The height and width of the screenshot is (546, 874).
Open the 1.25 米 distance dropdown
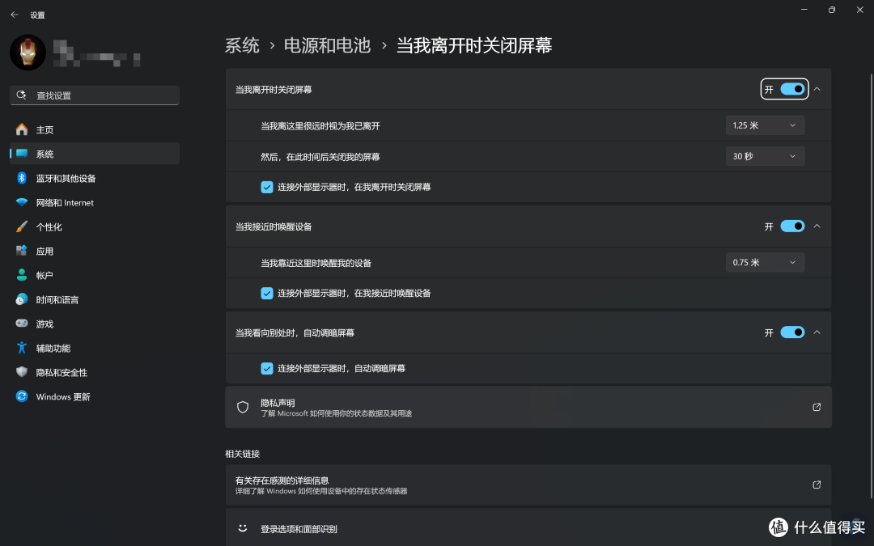click(x=765, y=125)
